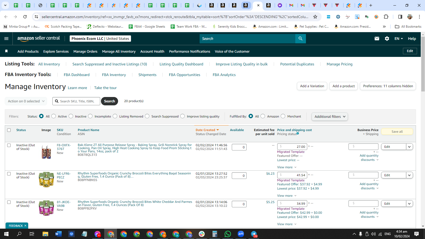This screenshot has width=425, height=239.
Task: Open WhatsApp from the taskbar
Action: [228, 234]
